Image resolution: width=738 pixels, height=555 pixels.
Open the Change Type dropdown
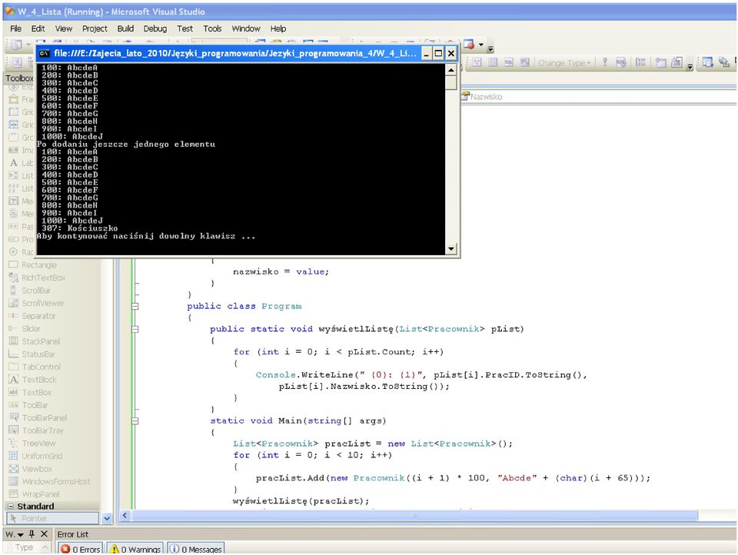(x=563, y=62)
